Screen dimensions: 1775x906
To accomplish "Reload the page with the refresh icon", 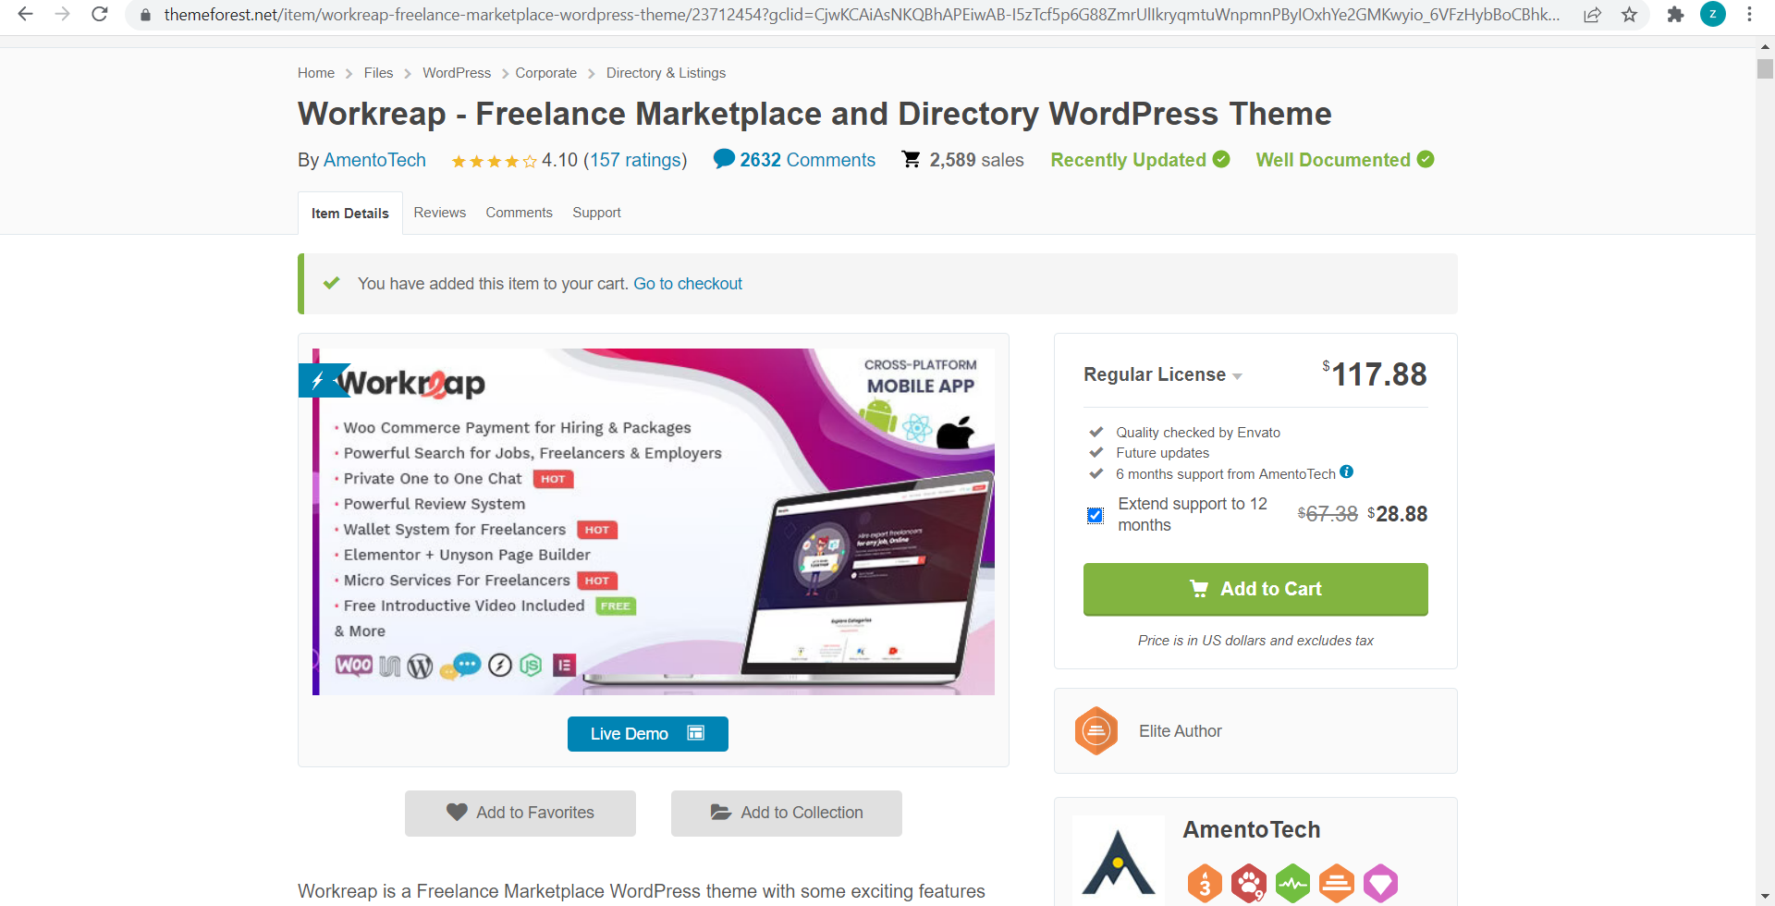I will click(100, 15).
